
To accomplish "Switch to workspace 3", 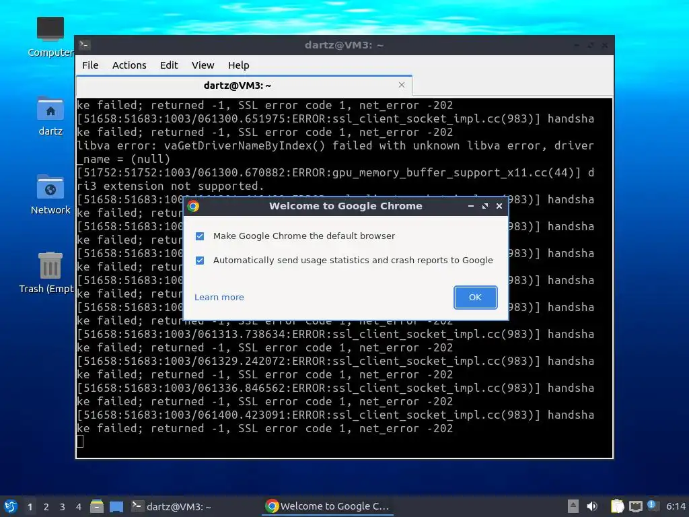I will pos(63,507).
